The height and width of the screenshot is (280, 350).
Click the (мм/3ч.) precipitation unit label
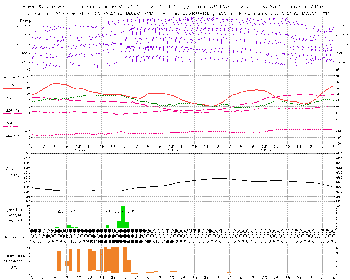click(14, 210)
